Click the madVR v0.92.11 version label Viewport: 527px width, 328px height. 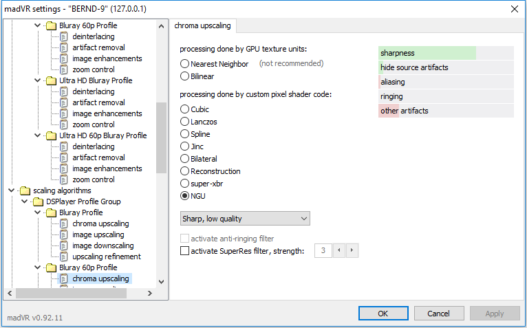pyautogui.click(x=35, y=318)
